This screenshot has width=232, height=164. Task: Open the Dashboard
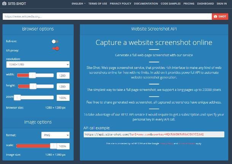[205, 3]
